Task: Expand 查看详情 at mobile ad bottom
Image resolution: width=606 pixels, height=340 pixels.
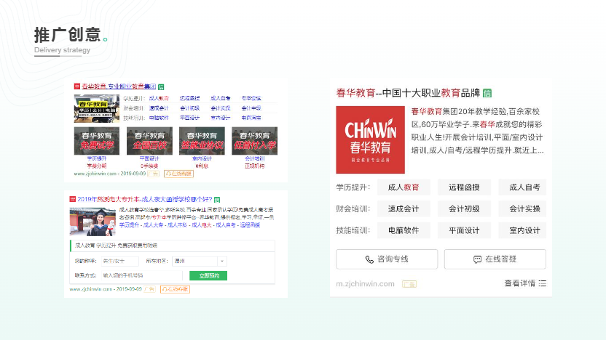Action: [525, 283]
